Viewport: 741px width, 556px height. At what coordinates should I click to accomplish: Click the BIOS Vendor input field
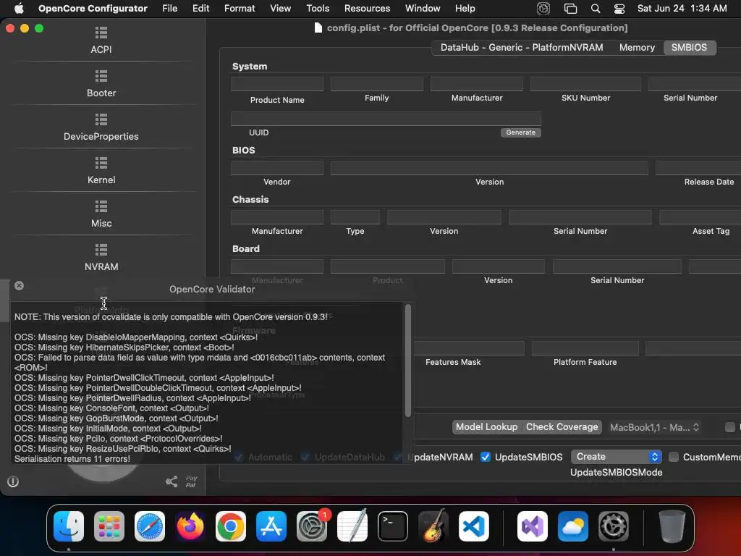[x=277, y=168]
